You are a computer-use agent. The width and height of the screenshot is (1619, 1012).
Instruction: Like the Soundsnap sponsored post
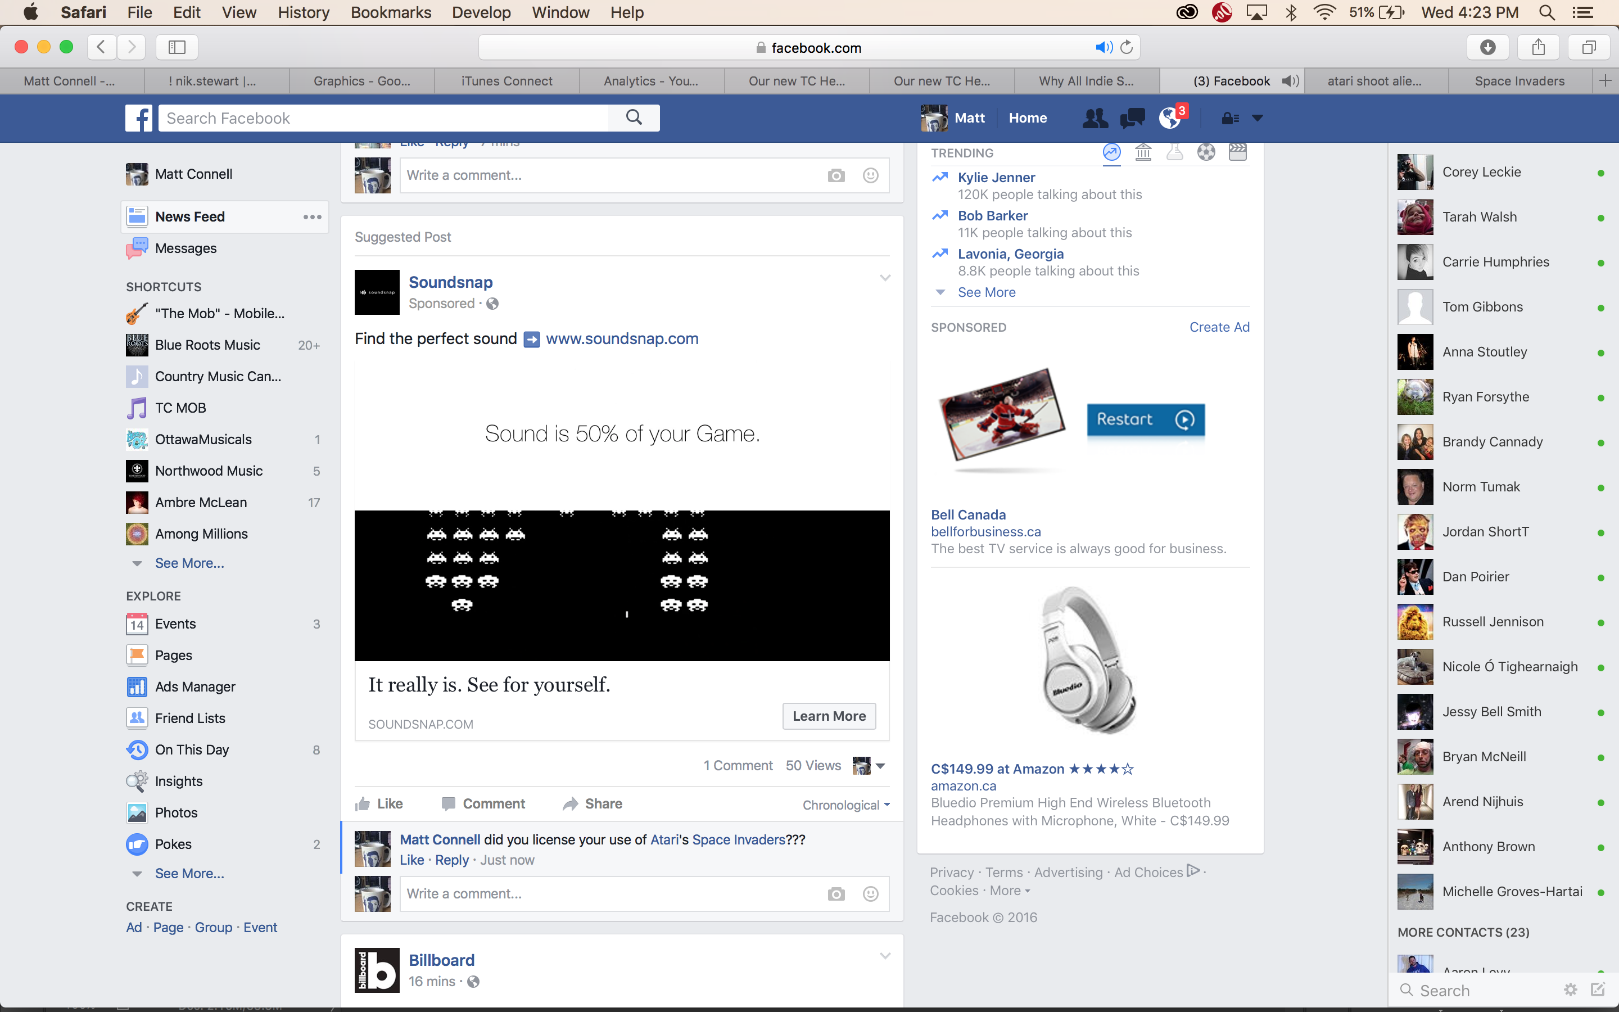(379, 804)
